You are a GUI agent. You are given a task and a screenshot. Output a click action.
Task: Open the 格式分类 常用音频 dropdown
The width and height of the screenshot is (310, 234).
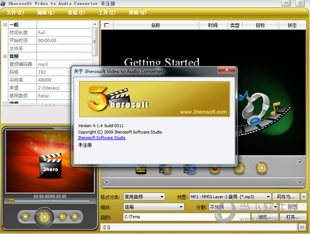tap(144, 197)
